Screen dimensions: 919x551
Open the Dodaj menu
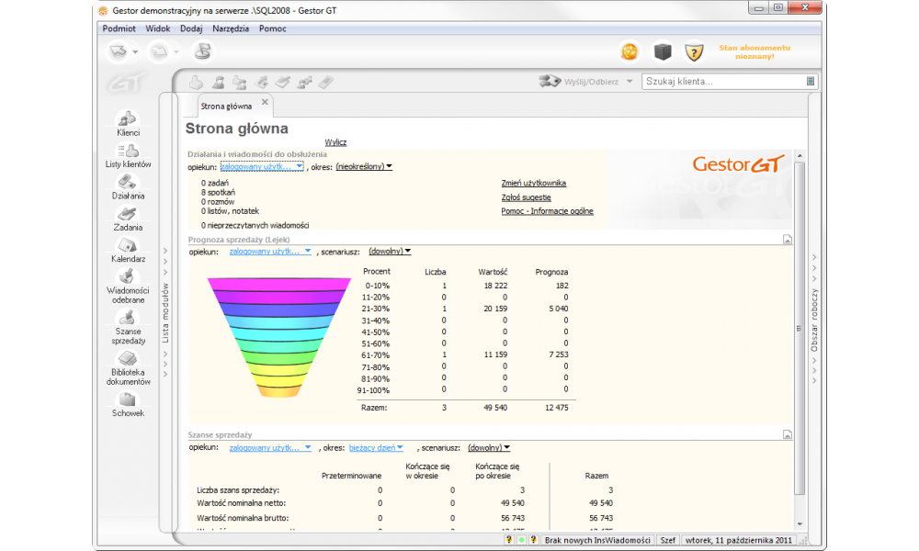[x=191, y=28]
